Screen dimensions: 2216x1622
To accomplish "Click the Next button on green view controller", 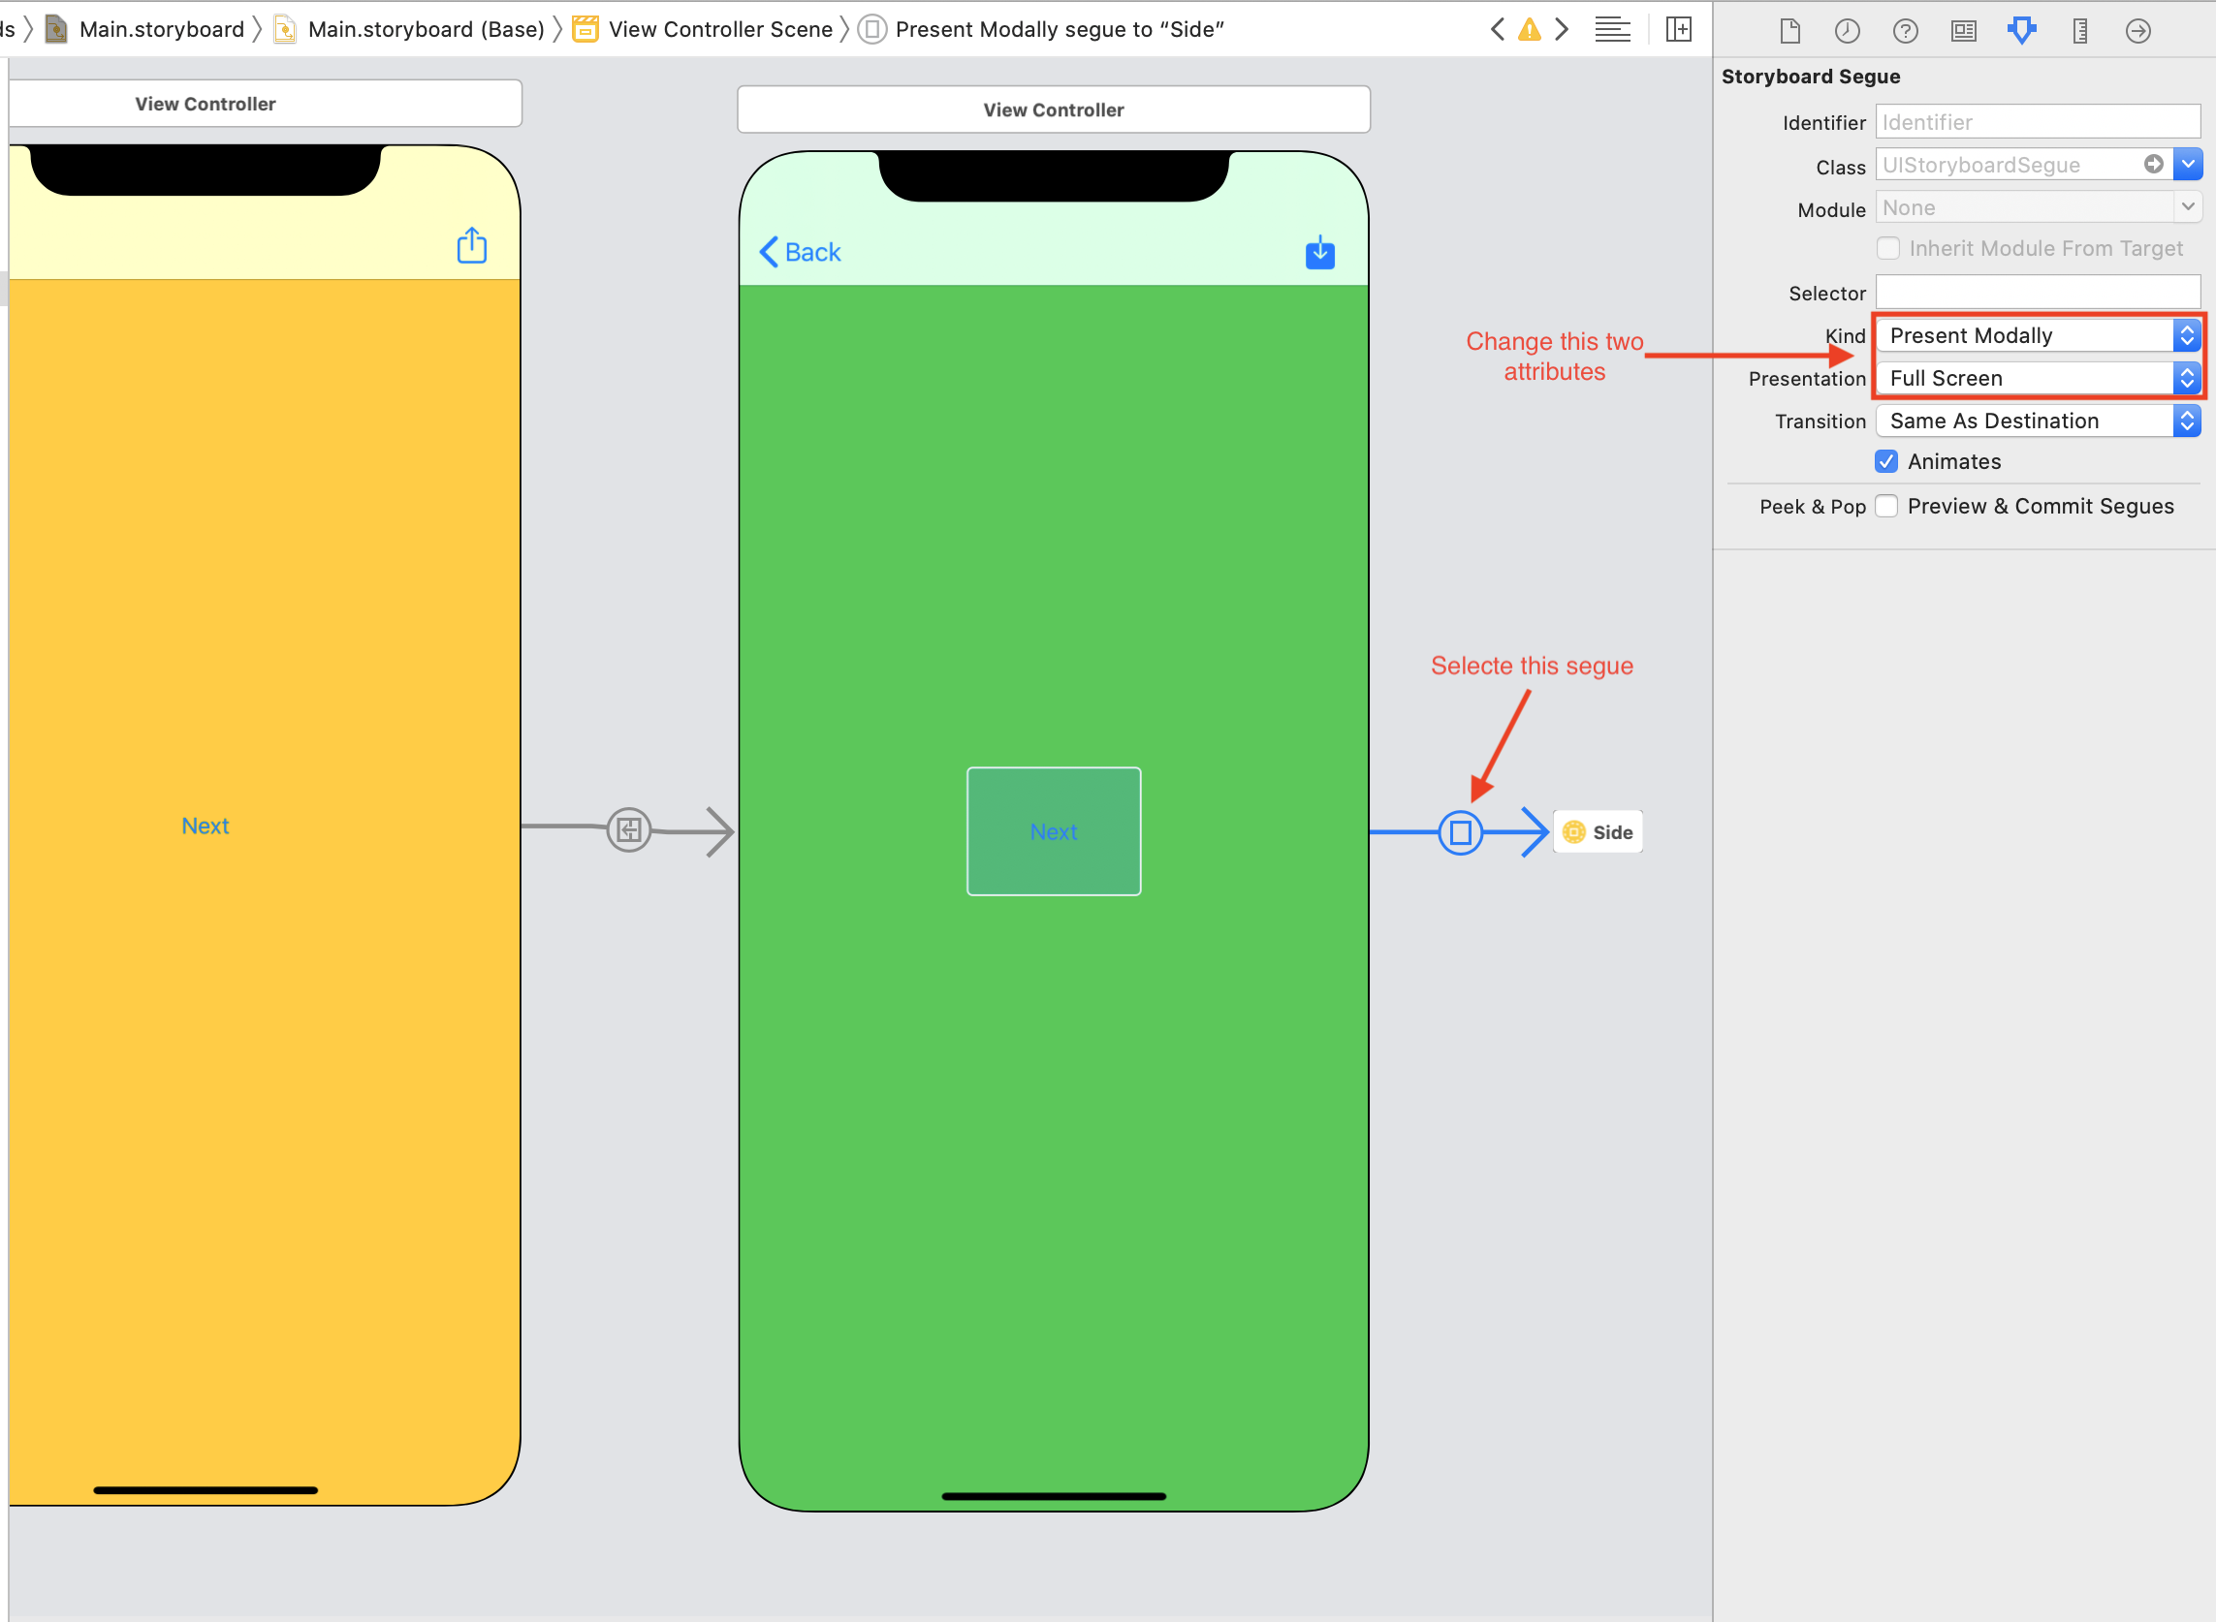I will pyautogui.click(x=1055, y=830).
